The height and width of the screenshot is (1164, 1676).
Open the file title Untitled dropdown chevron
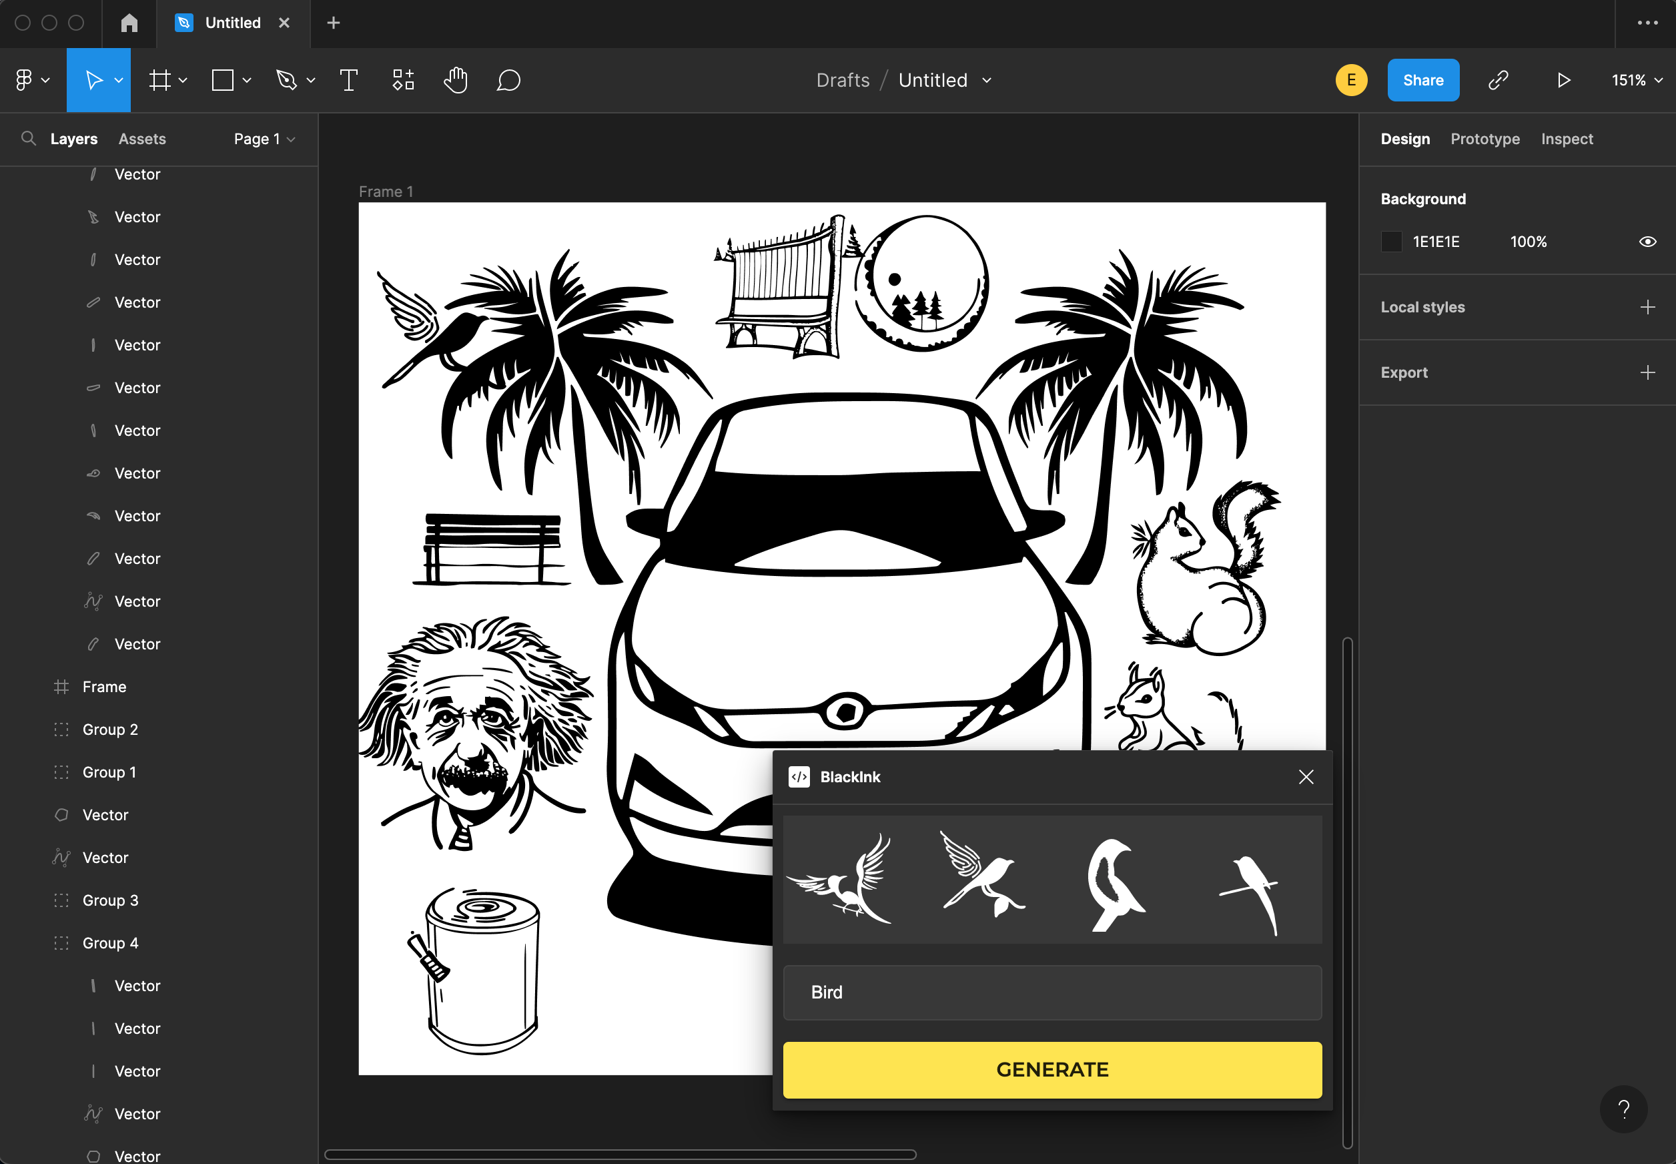click(987, 80)
